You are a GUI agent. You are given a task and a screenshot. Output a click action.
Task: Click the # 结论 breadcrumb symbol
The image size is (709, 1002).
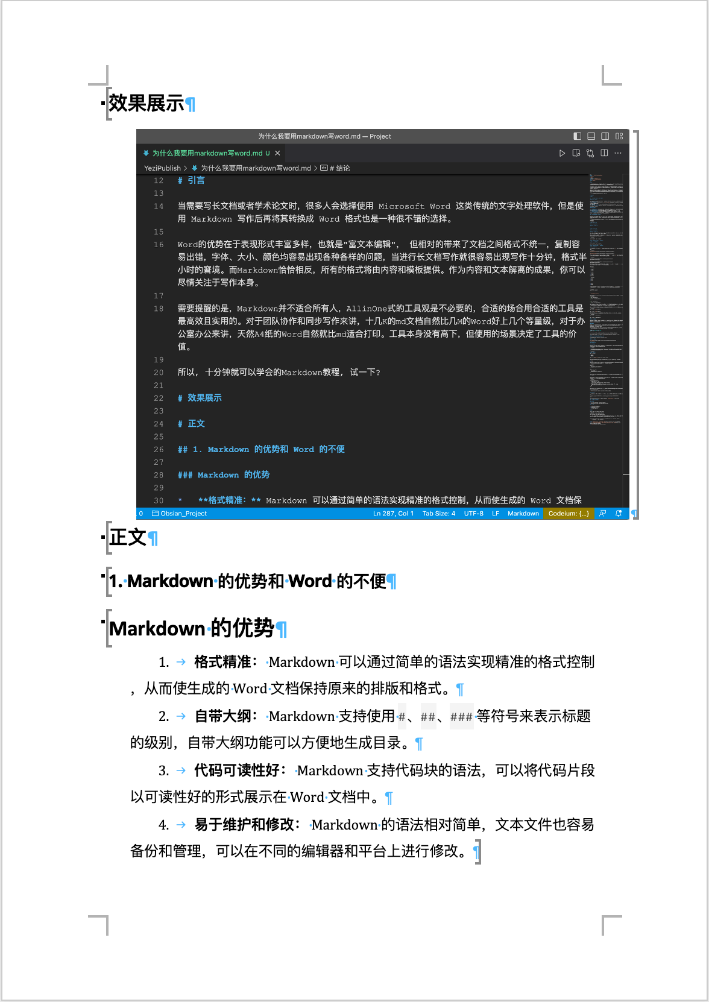point(335,168)
